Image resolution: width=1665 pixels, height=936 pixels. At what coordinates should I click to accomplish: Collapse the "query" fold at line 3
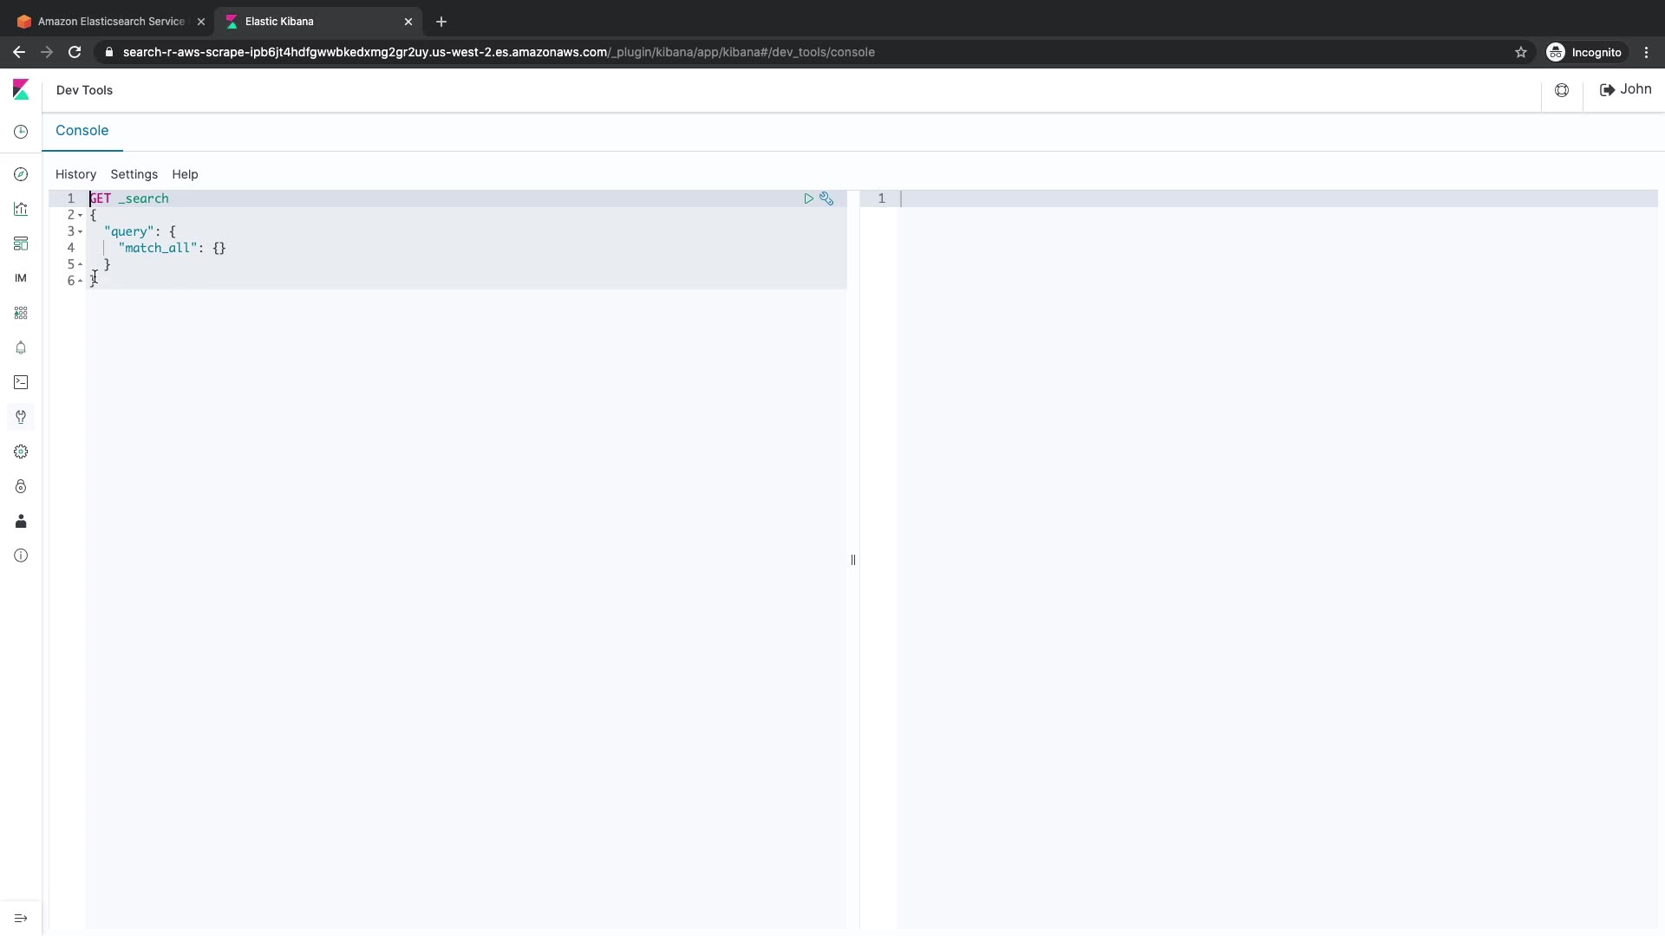pos(81,231)
